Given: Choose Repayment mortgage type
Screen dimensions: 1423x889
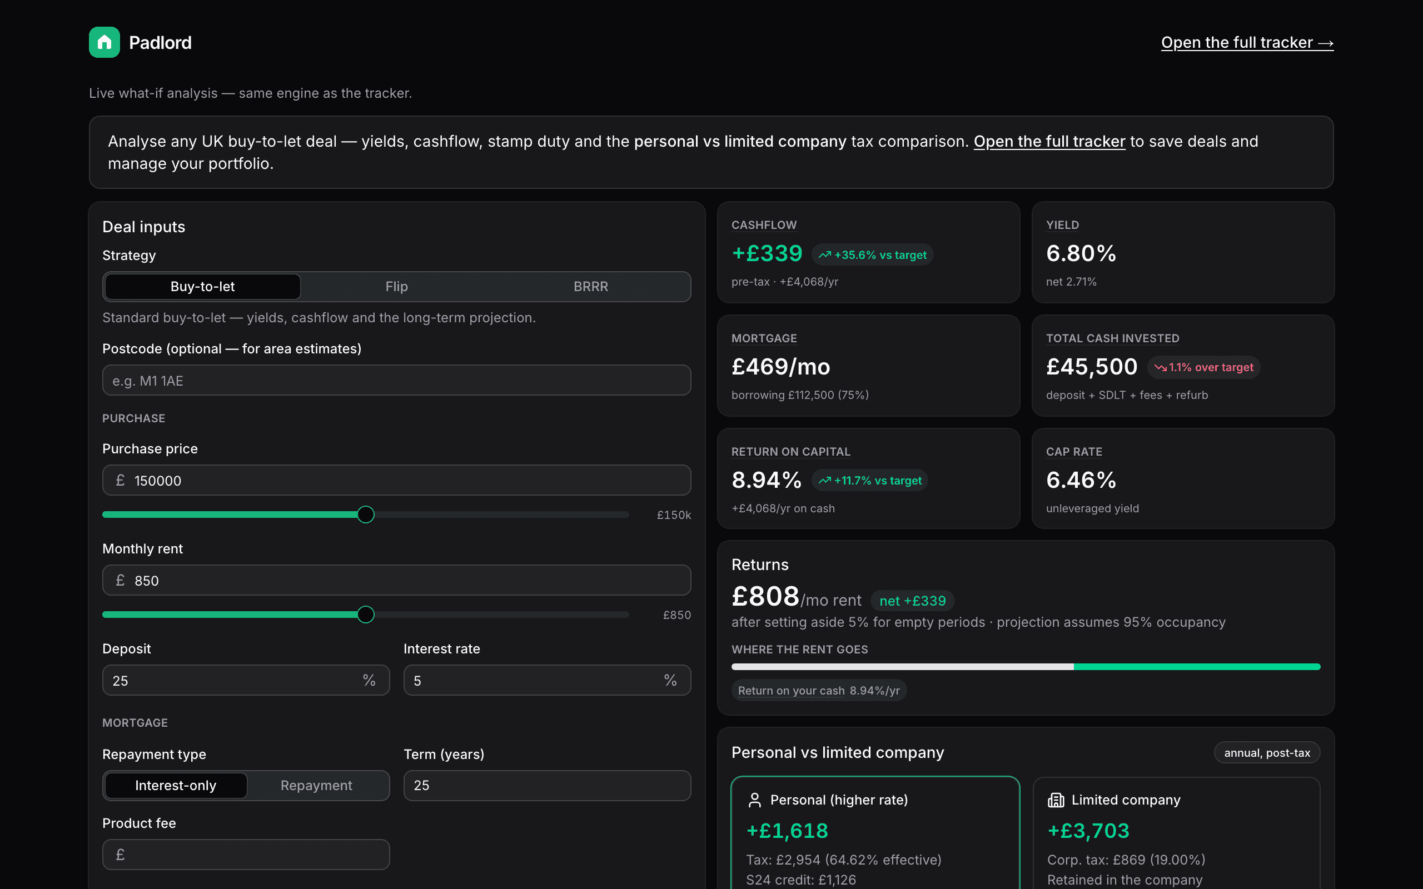Looking at the screenshot, I should (316, 786).
